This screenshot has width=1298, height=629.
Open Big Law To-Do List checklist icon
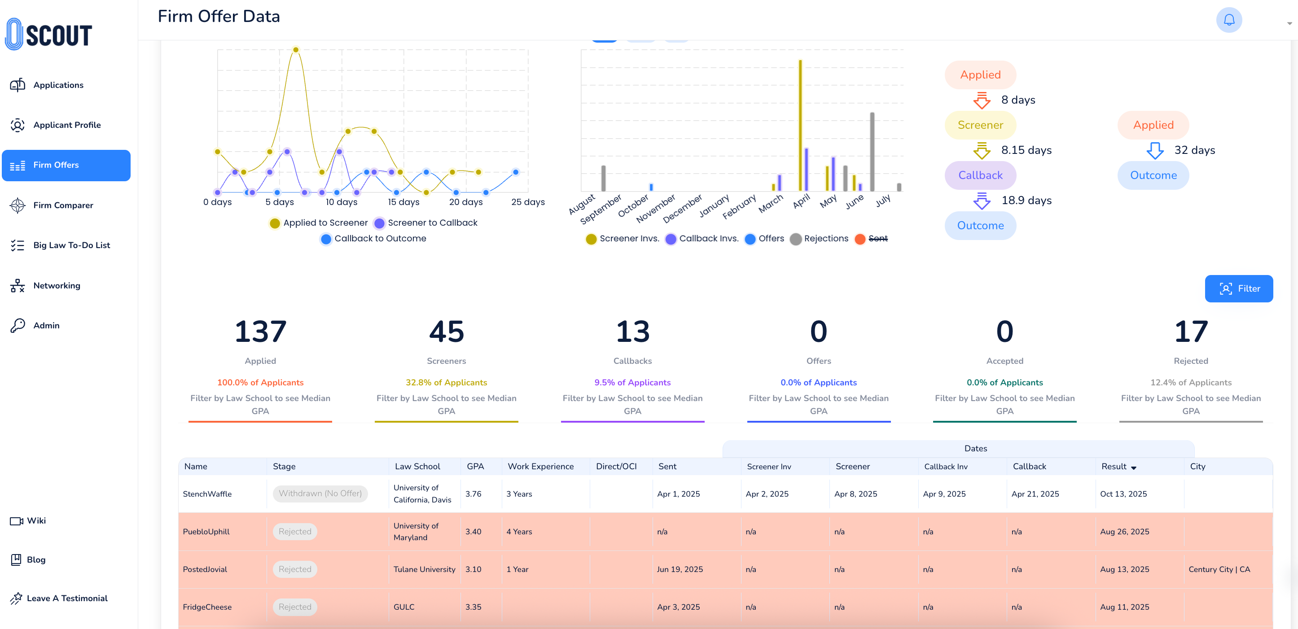(x=18, y=245)
